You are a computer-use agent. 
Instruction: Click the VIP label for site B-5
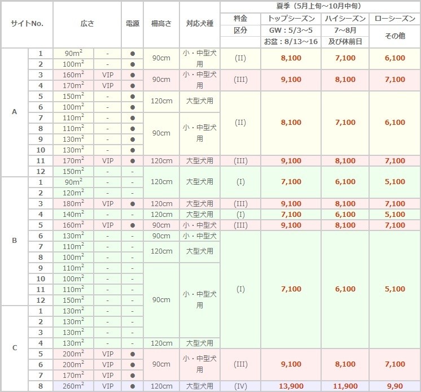click(108, 225)
